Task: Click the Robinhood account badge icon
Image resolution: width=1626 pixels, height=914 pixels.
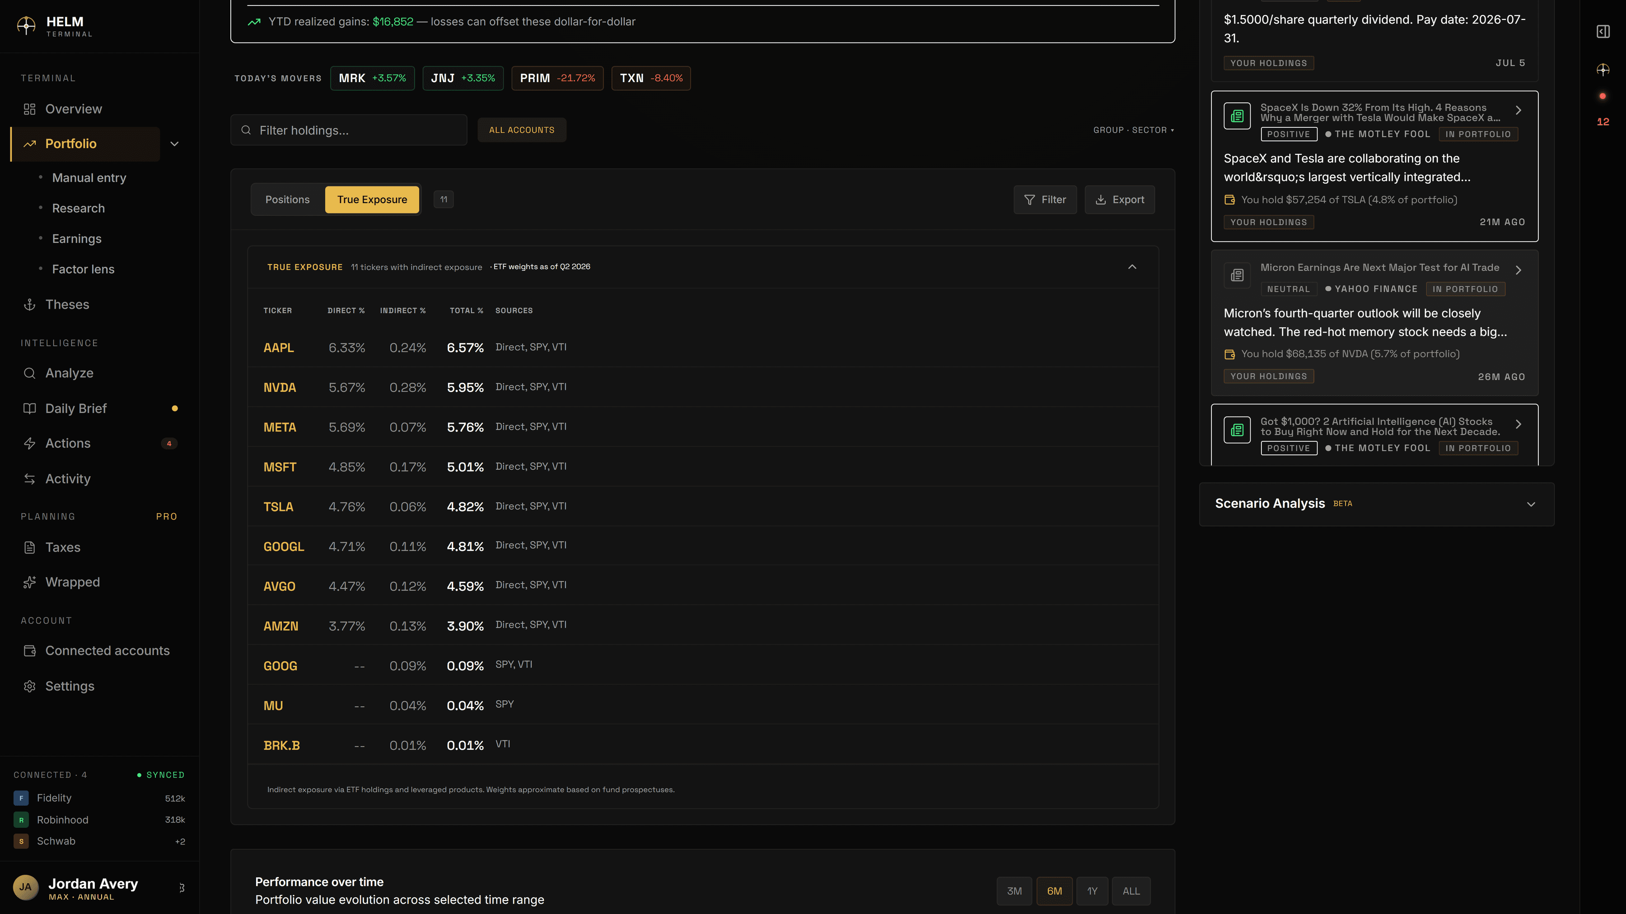Action: click(21, 820)
